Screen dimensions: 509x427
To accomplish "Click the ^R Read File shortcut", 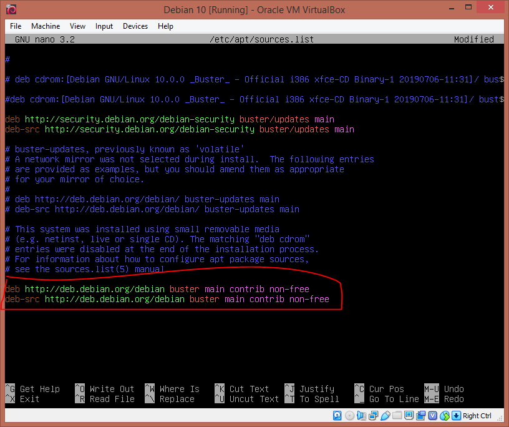I will click(x=105, y=399).
